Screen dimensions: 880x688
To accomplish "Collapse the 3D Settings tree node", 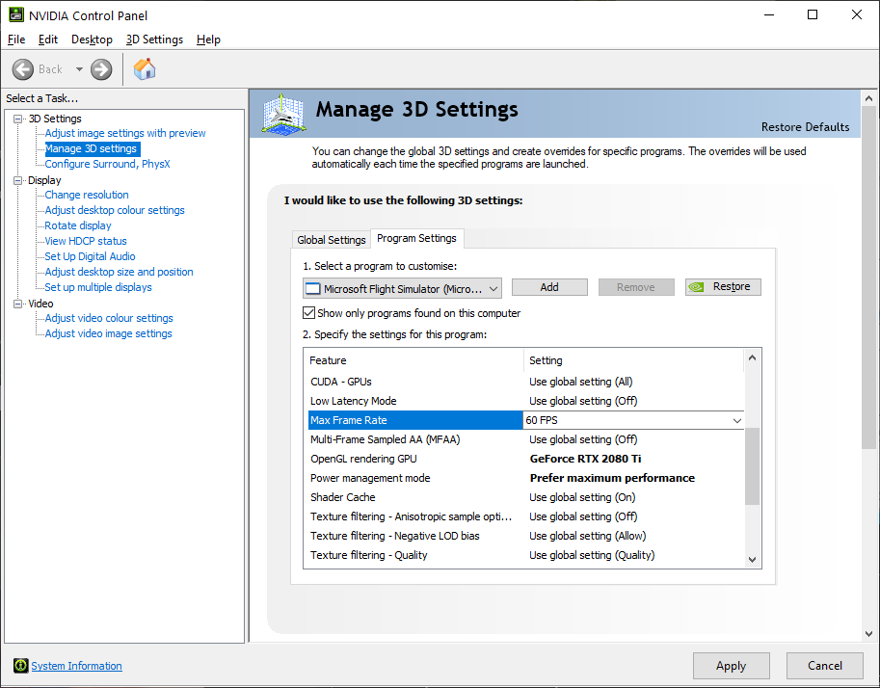I will click(17, 119).
